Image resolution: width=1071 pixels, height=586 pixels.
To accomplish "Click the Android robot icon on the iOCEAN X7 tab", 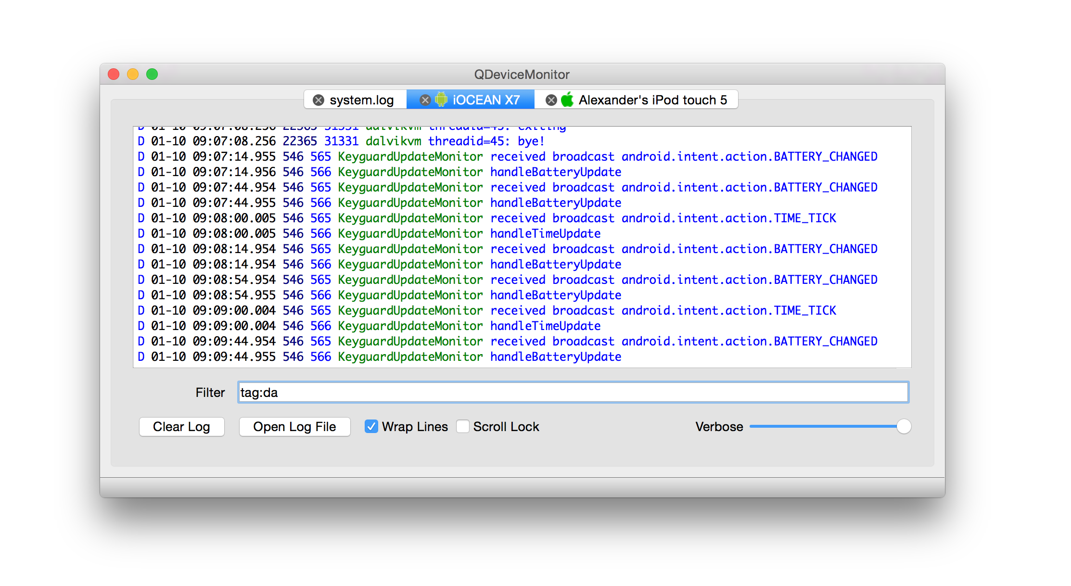I will click(441, 100).
